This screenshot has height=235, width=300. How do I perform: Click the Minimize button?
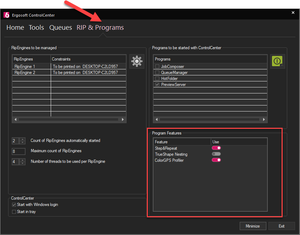253,226
